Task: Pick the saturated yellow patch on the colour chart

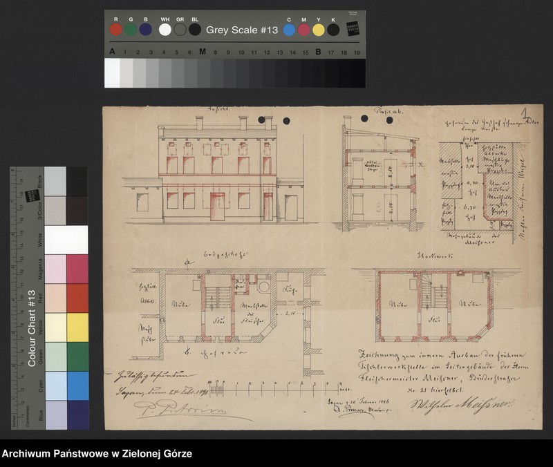Action: [x=77, y=327]
